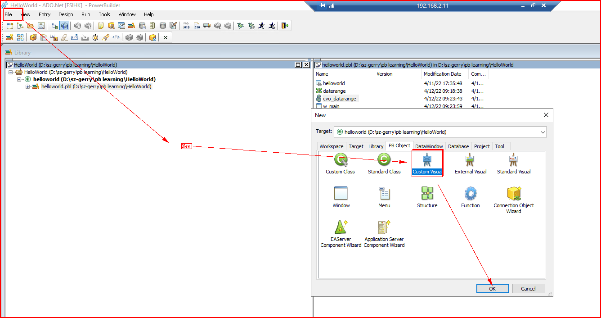Click the Open folder toolbar icon
Image resolution: width=601 pixels, height=318 pixels.
pos(31,26)
